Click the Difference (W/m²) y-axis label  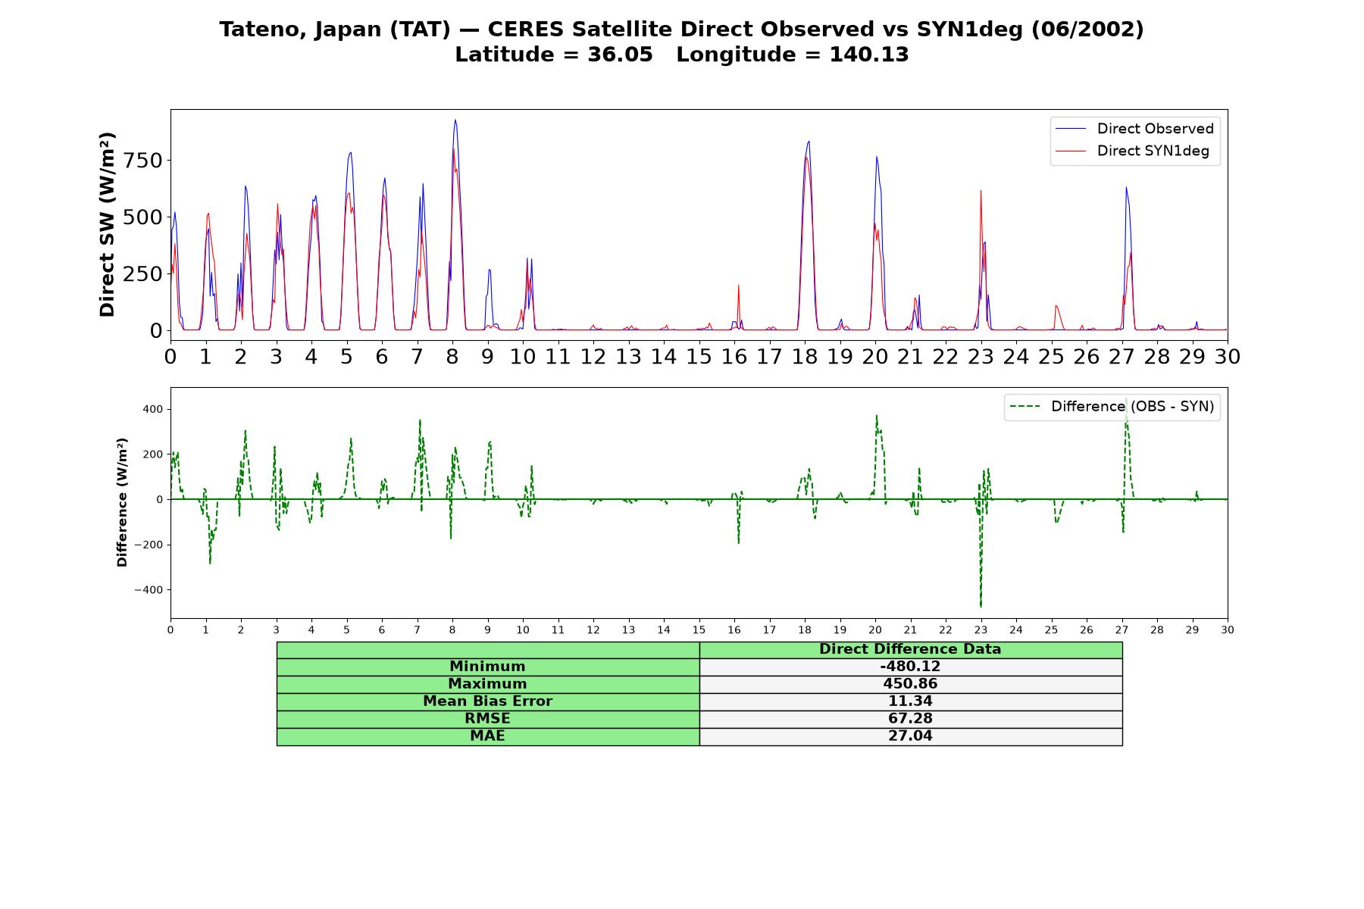[122, 502]
